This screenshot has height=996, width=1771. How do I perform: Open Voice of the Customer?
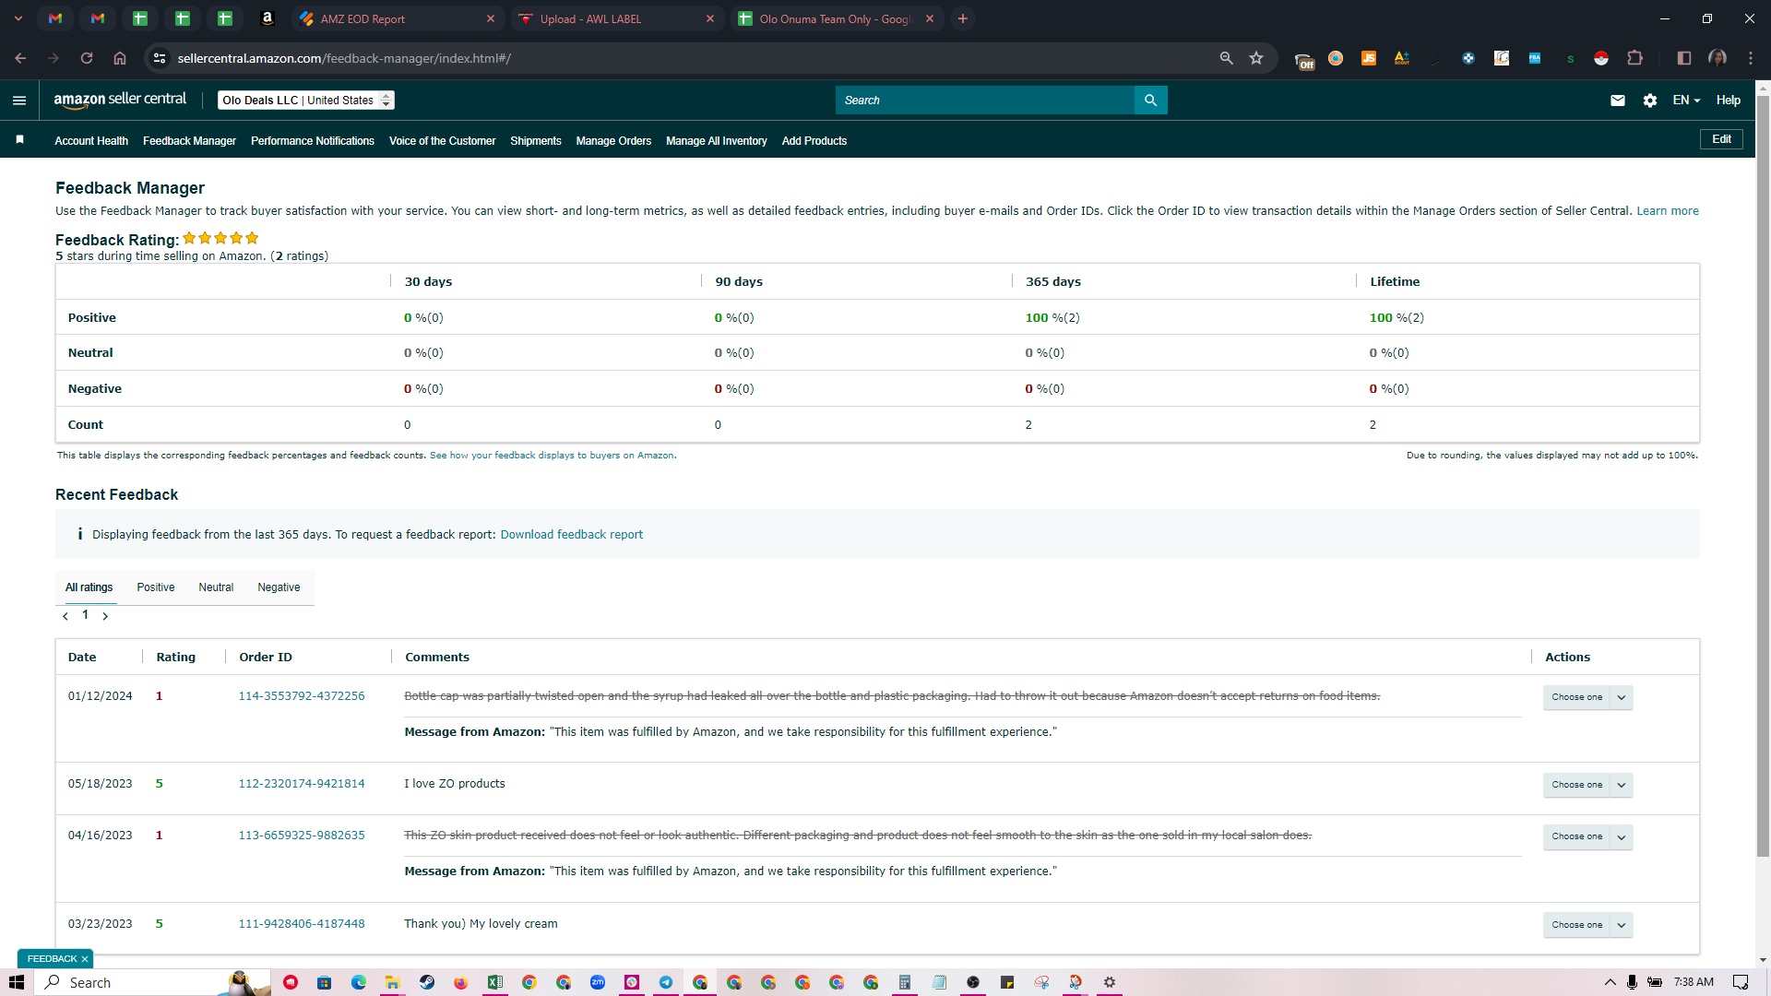[x=443, y=141]
